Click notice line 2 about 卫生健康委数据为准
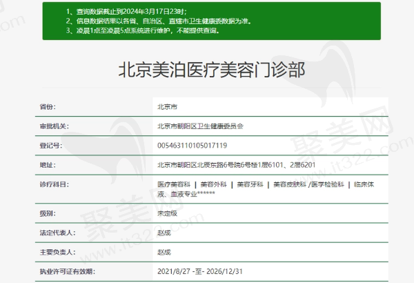The image size is (414, 283). 159,21
